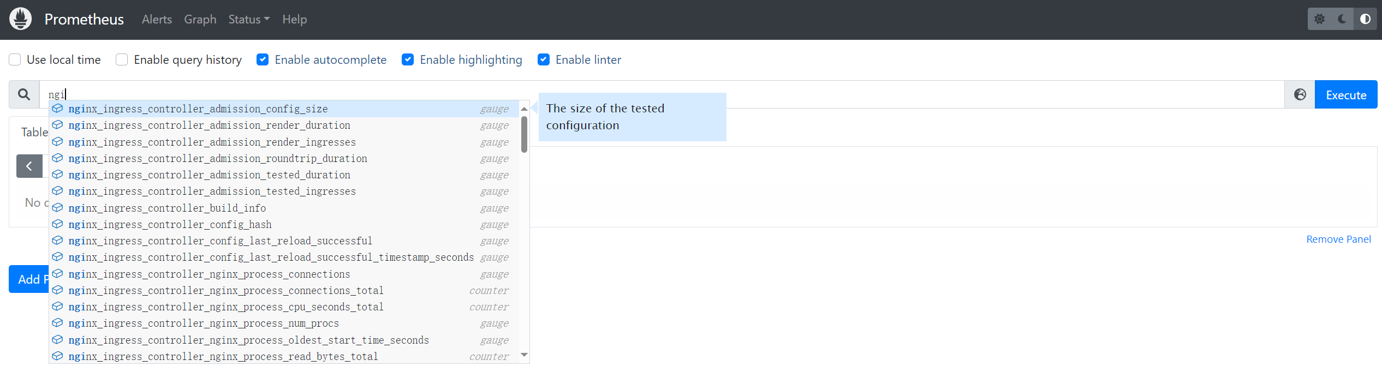This screenshot has width=1382, height=366.
Task: Pick config_last_reload_successful_timestamp_seconds suggestion
Action: point(284,257)
